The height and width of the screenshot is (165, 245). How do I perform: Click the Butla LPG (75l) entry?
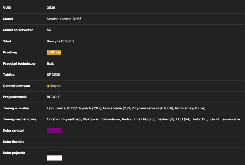click(144, 119)
